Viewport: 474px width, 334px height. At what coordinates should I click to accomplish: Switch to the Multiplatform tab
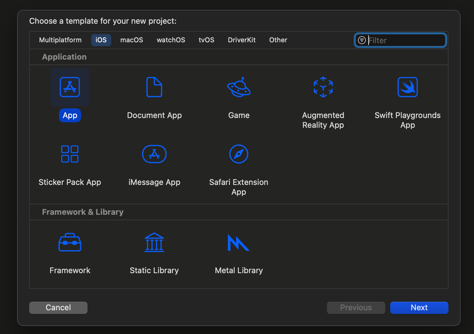pos(60,40)
